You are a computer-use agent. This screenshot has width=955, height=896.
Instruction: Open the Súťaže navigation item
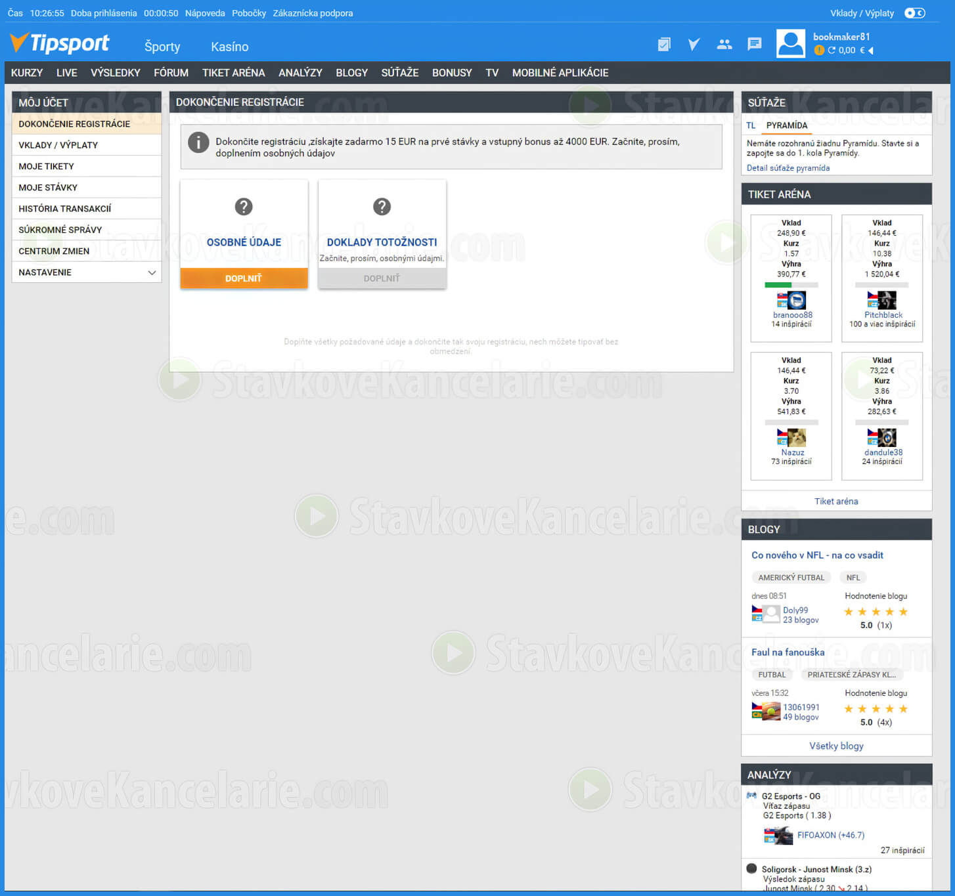(x=400, y=73)
